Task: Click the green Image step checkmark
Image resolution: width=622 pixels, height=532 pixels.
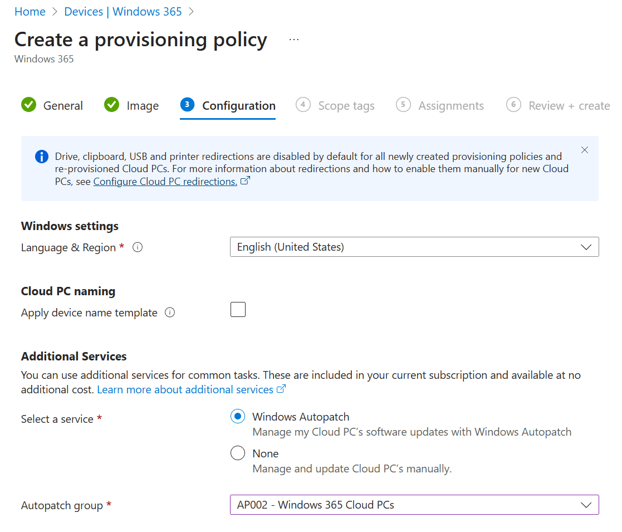Action: [x=112, y=105]
